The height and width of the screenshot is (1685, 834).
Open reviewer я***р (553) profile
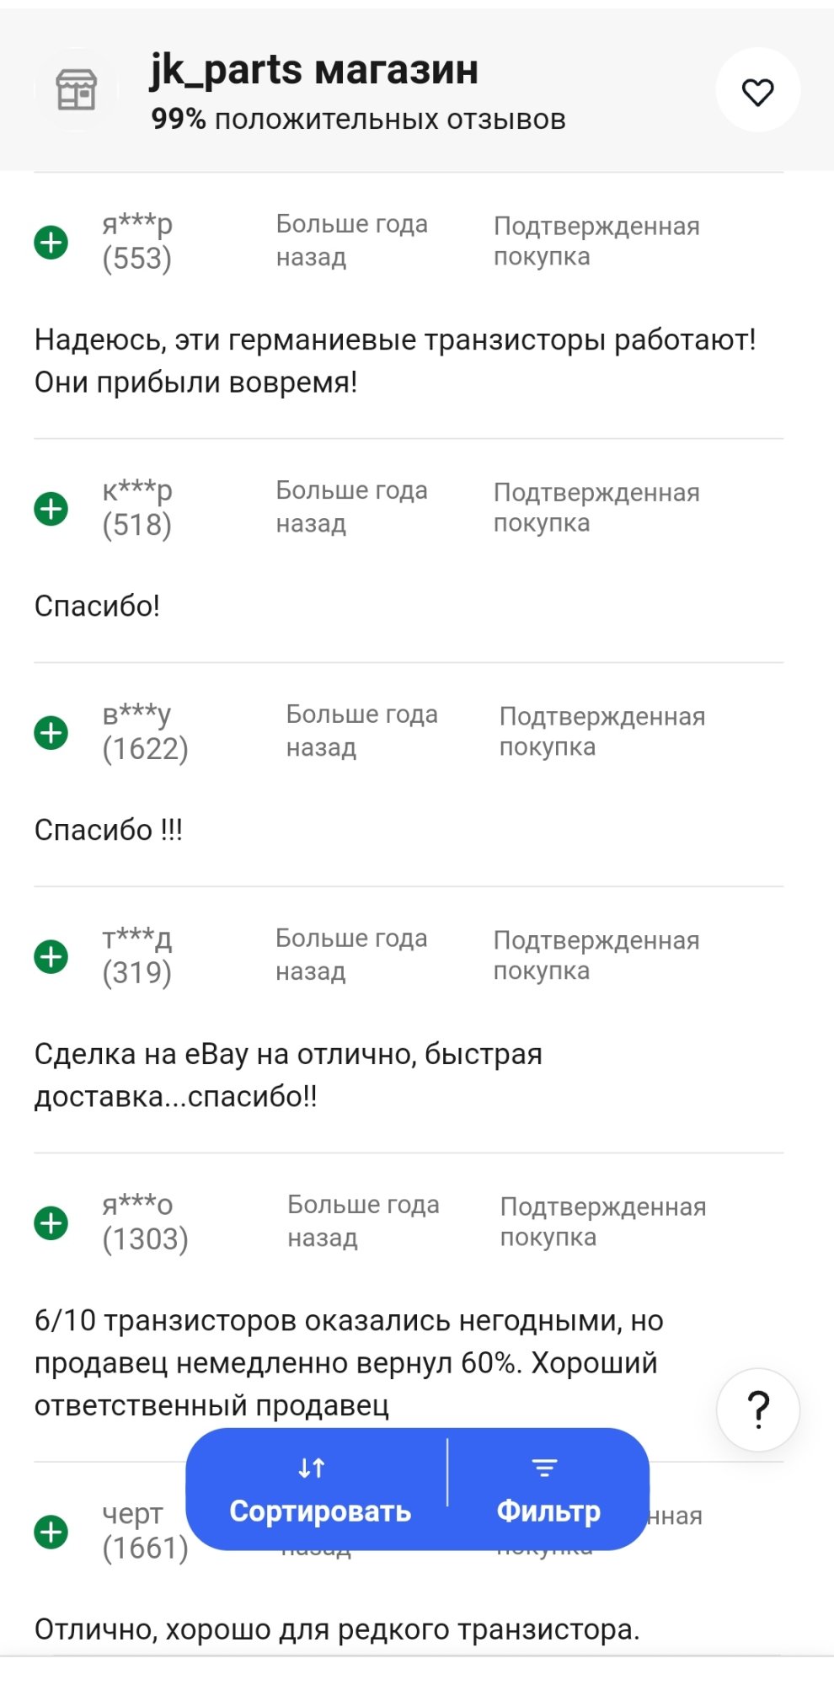[137, 241]
